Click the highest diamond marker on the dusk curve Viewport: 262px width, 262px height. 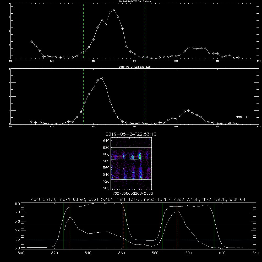click(x=102, y=78)
